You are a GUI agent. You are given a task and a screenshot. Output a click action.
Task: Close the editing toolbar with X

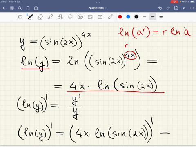[184, 8]
